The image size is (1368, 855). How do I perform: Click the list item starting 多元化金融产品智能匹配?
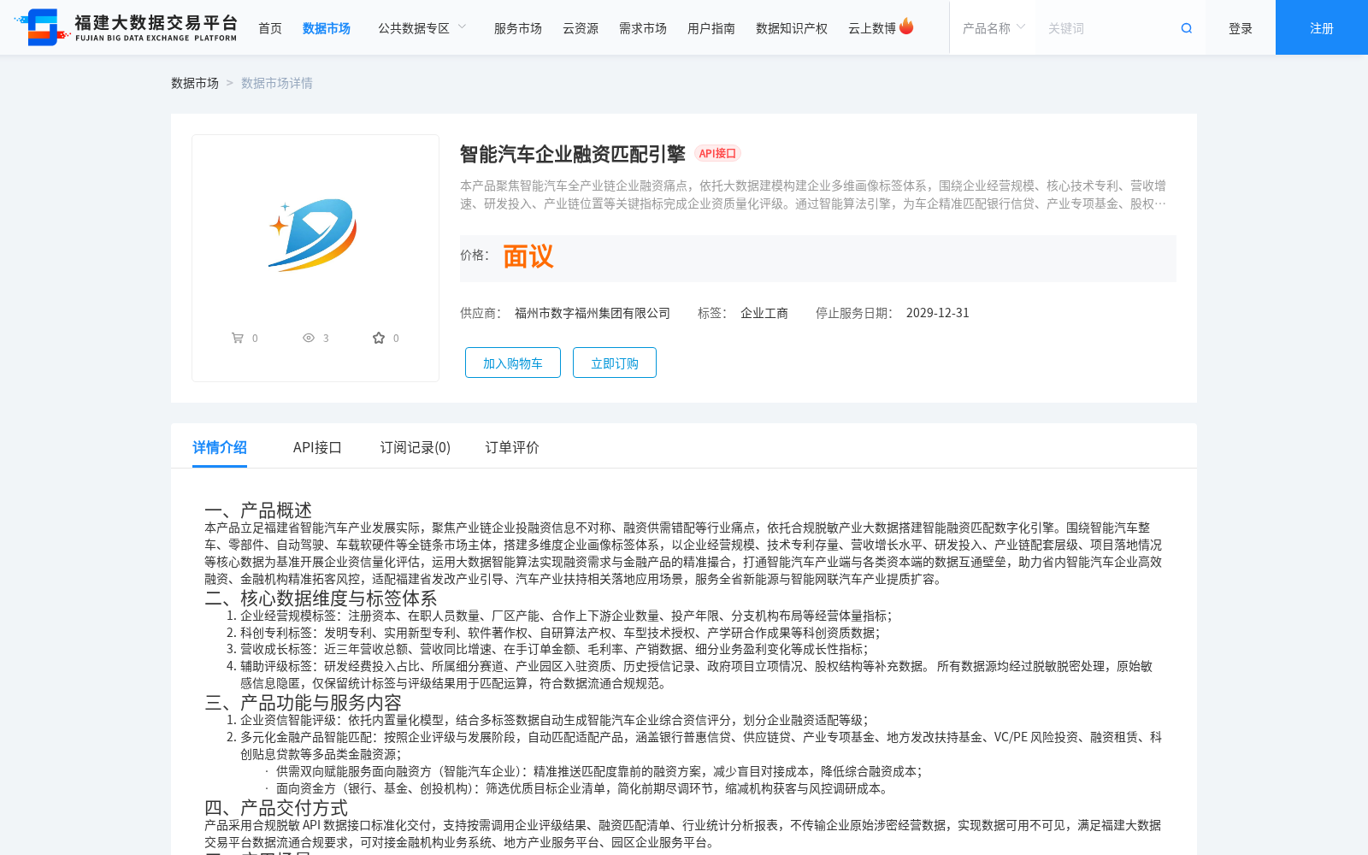701,746
